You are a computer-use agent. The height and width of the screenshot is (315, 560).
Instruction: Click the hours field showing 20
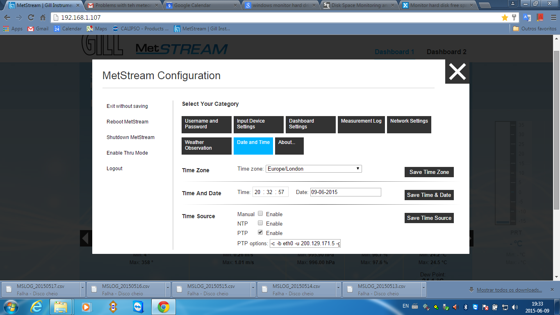click(x=257, y=192)
